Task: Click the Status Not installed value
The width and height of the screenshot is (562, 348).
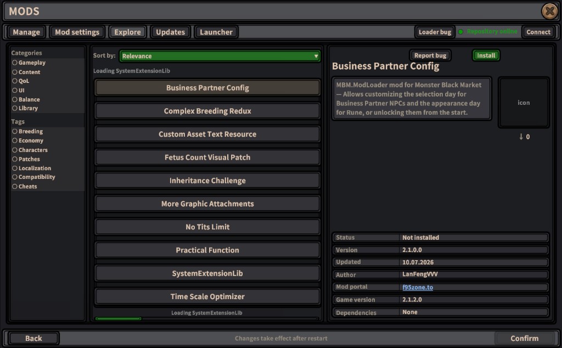Action: 421,238
